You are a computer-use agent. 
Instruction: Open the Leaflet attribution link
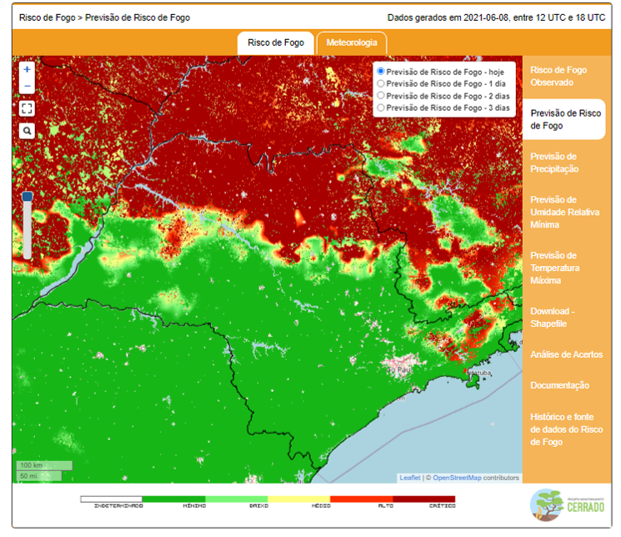[x=409, y=478]
